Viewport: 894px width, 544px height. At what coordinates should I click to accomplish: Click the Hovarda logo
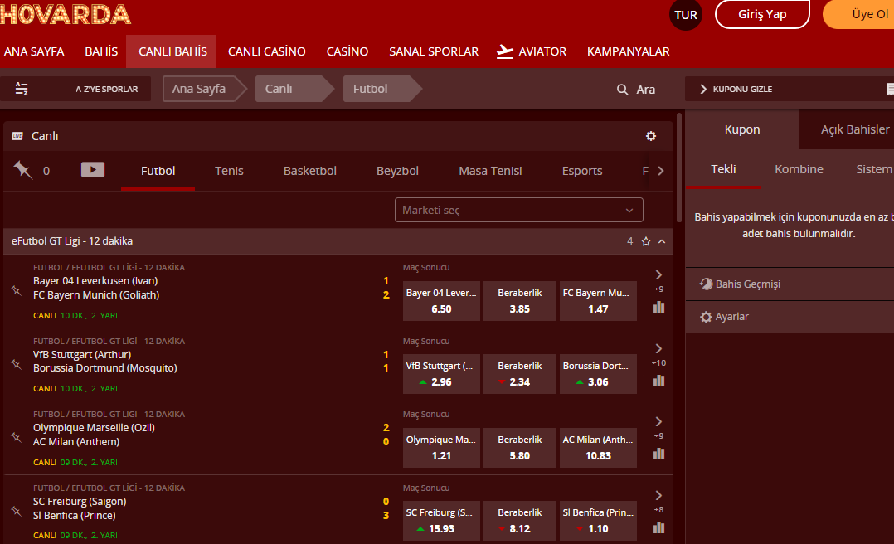(x=66, y=15)
